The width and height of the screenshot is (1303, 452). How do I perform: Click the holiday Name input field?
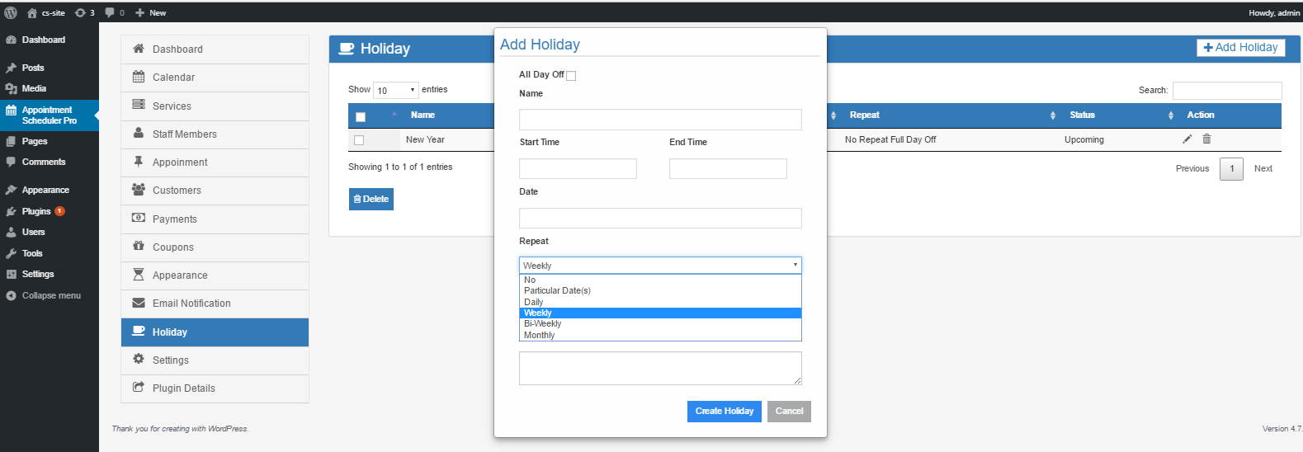click(659, 120)
